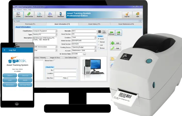Click the Print Label barcode icon
The width and height of the screenshot is (182, 116).
[102, 32]
